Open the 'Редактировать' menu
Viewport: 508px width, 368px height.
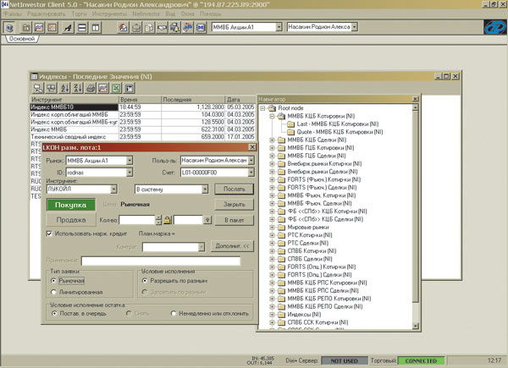47,14
